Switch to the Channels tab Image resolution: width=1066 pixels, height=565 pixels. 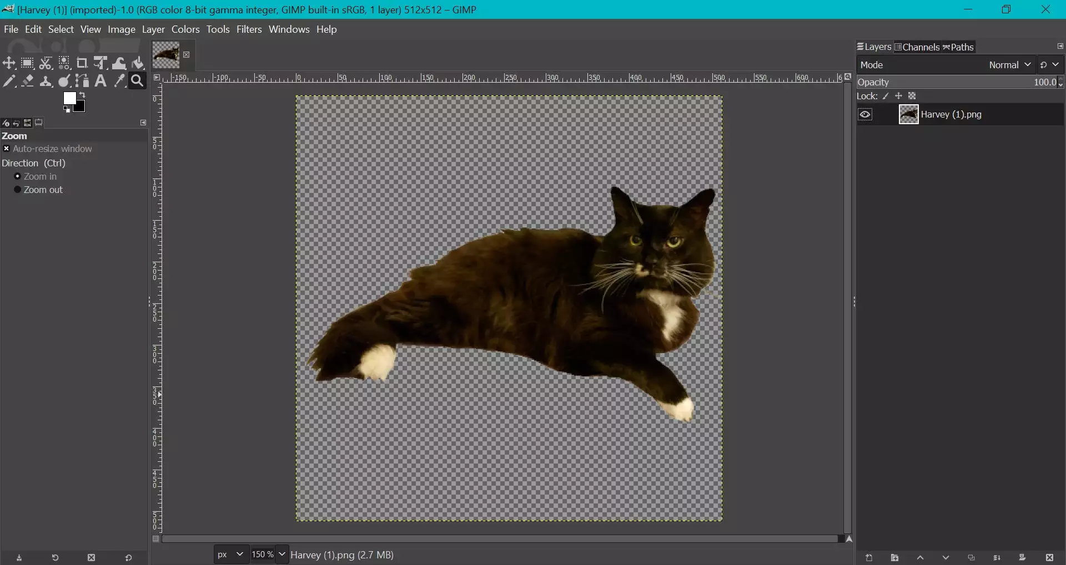coord(917,47)
